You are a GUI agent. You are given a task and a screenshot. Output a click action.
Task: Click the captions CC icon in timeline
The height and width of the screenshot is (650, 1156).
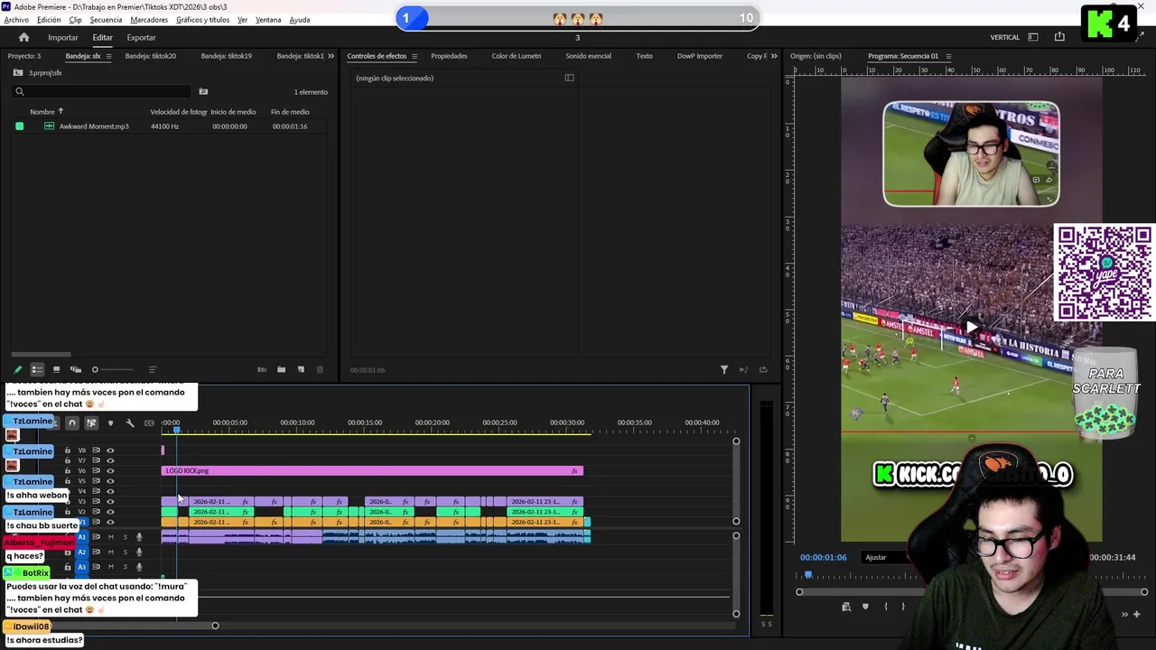coord(149,422)
